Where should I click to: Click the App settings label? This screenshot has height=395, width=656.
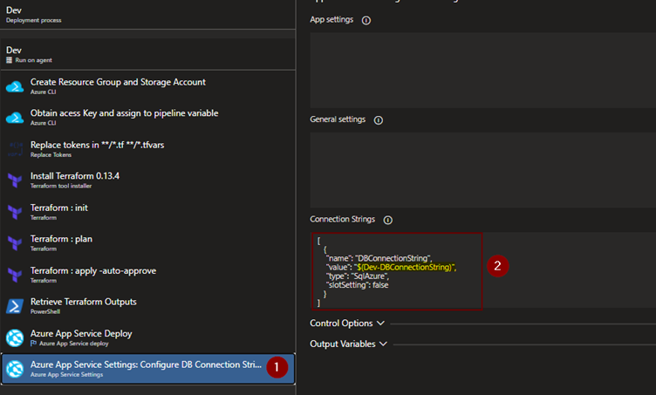[x=331, y=19]
